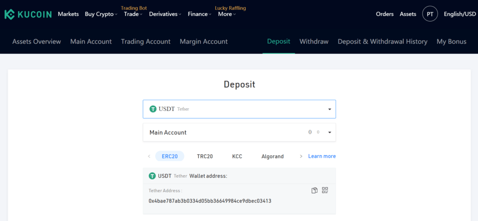Switch to the Trading Account tab
Screen dimensions: 478x221
[146, 41]
